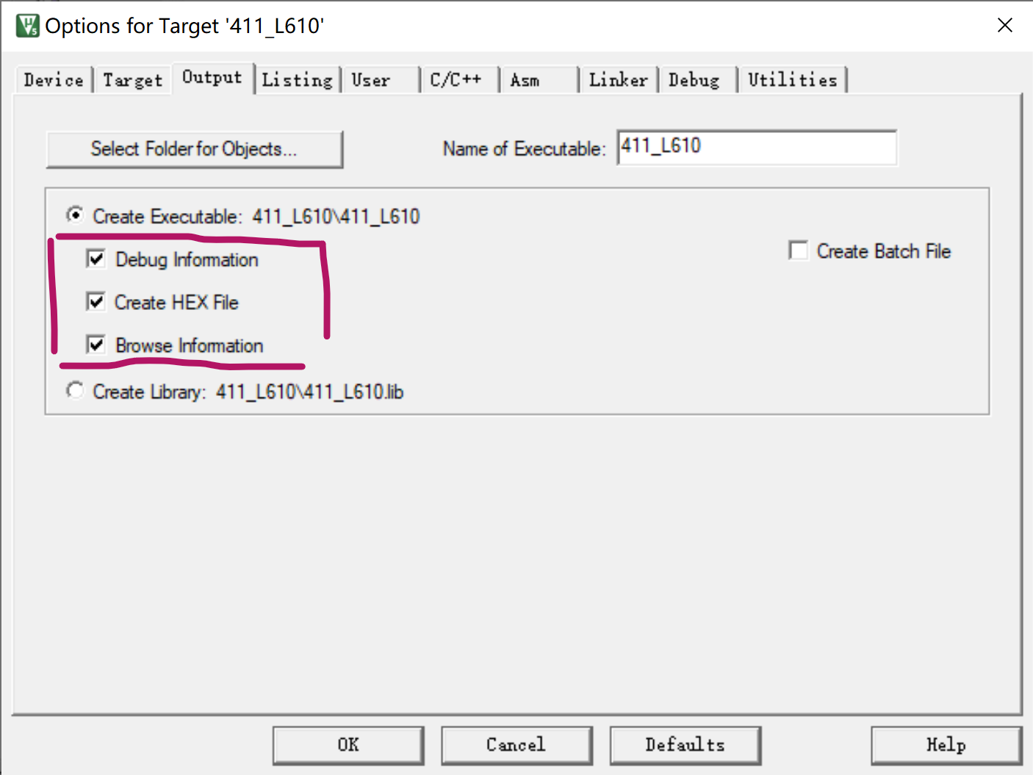Go to the Listing tab
This screenshot has height=775, width=1033.
pos(297,80)
